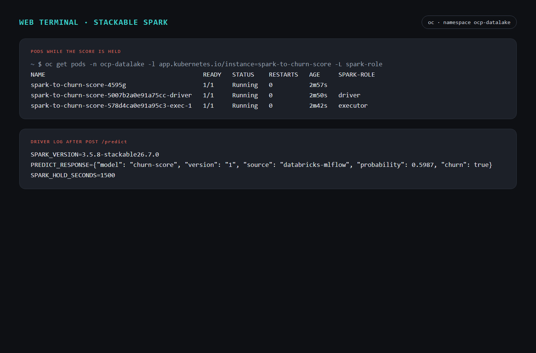Click the age value '2m50s'
The height and width of the screenshot is (353, 536).
[318, 95]
